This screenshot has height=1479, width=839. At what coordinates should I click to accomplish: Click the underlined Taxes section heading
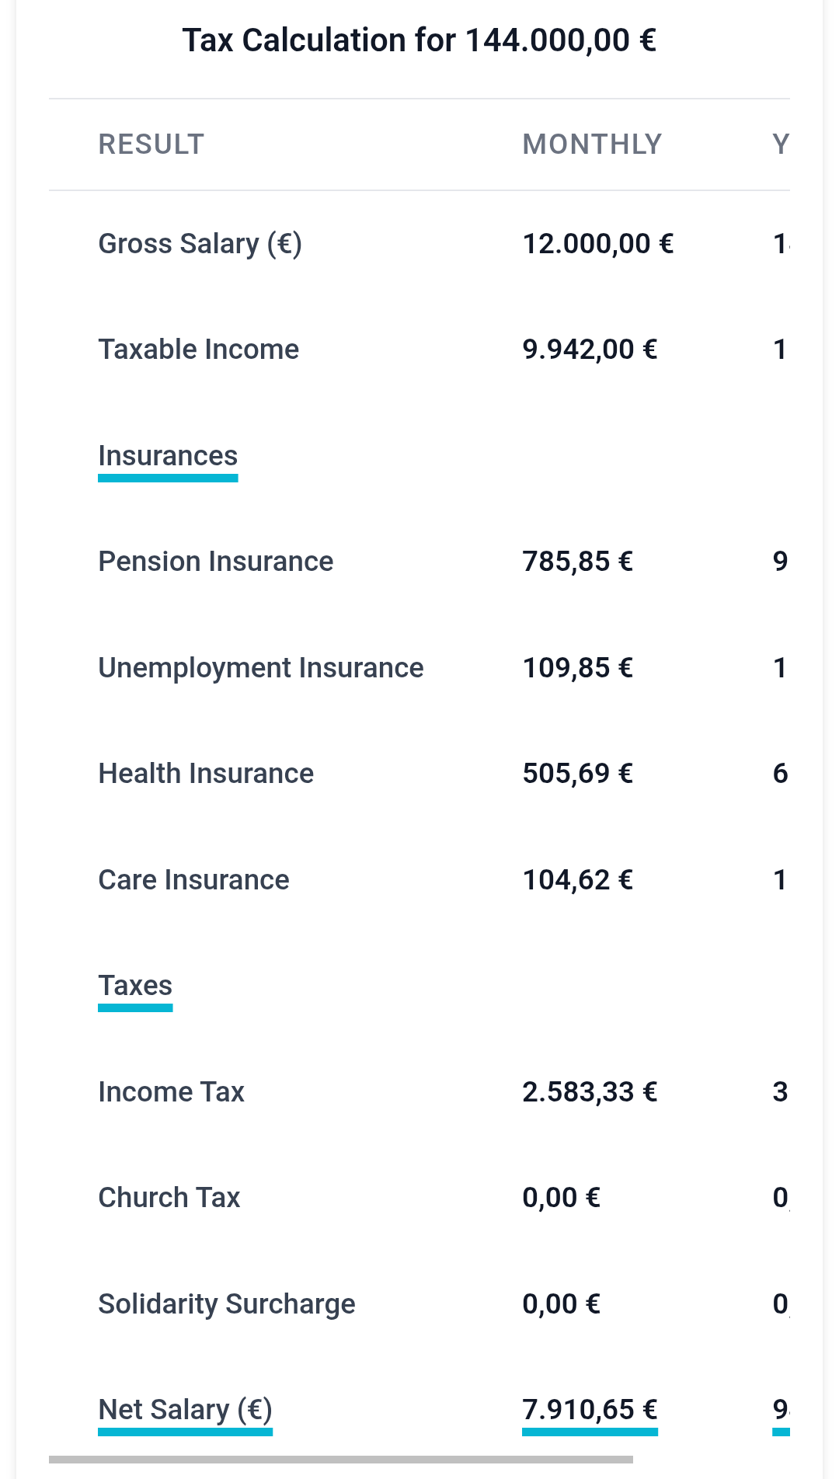135,986
